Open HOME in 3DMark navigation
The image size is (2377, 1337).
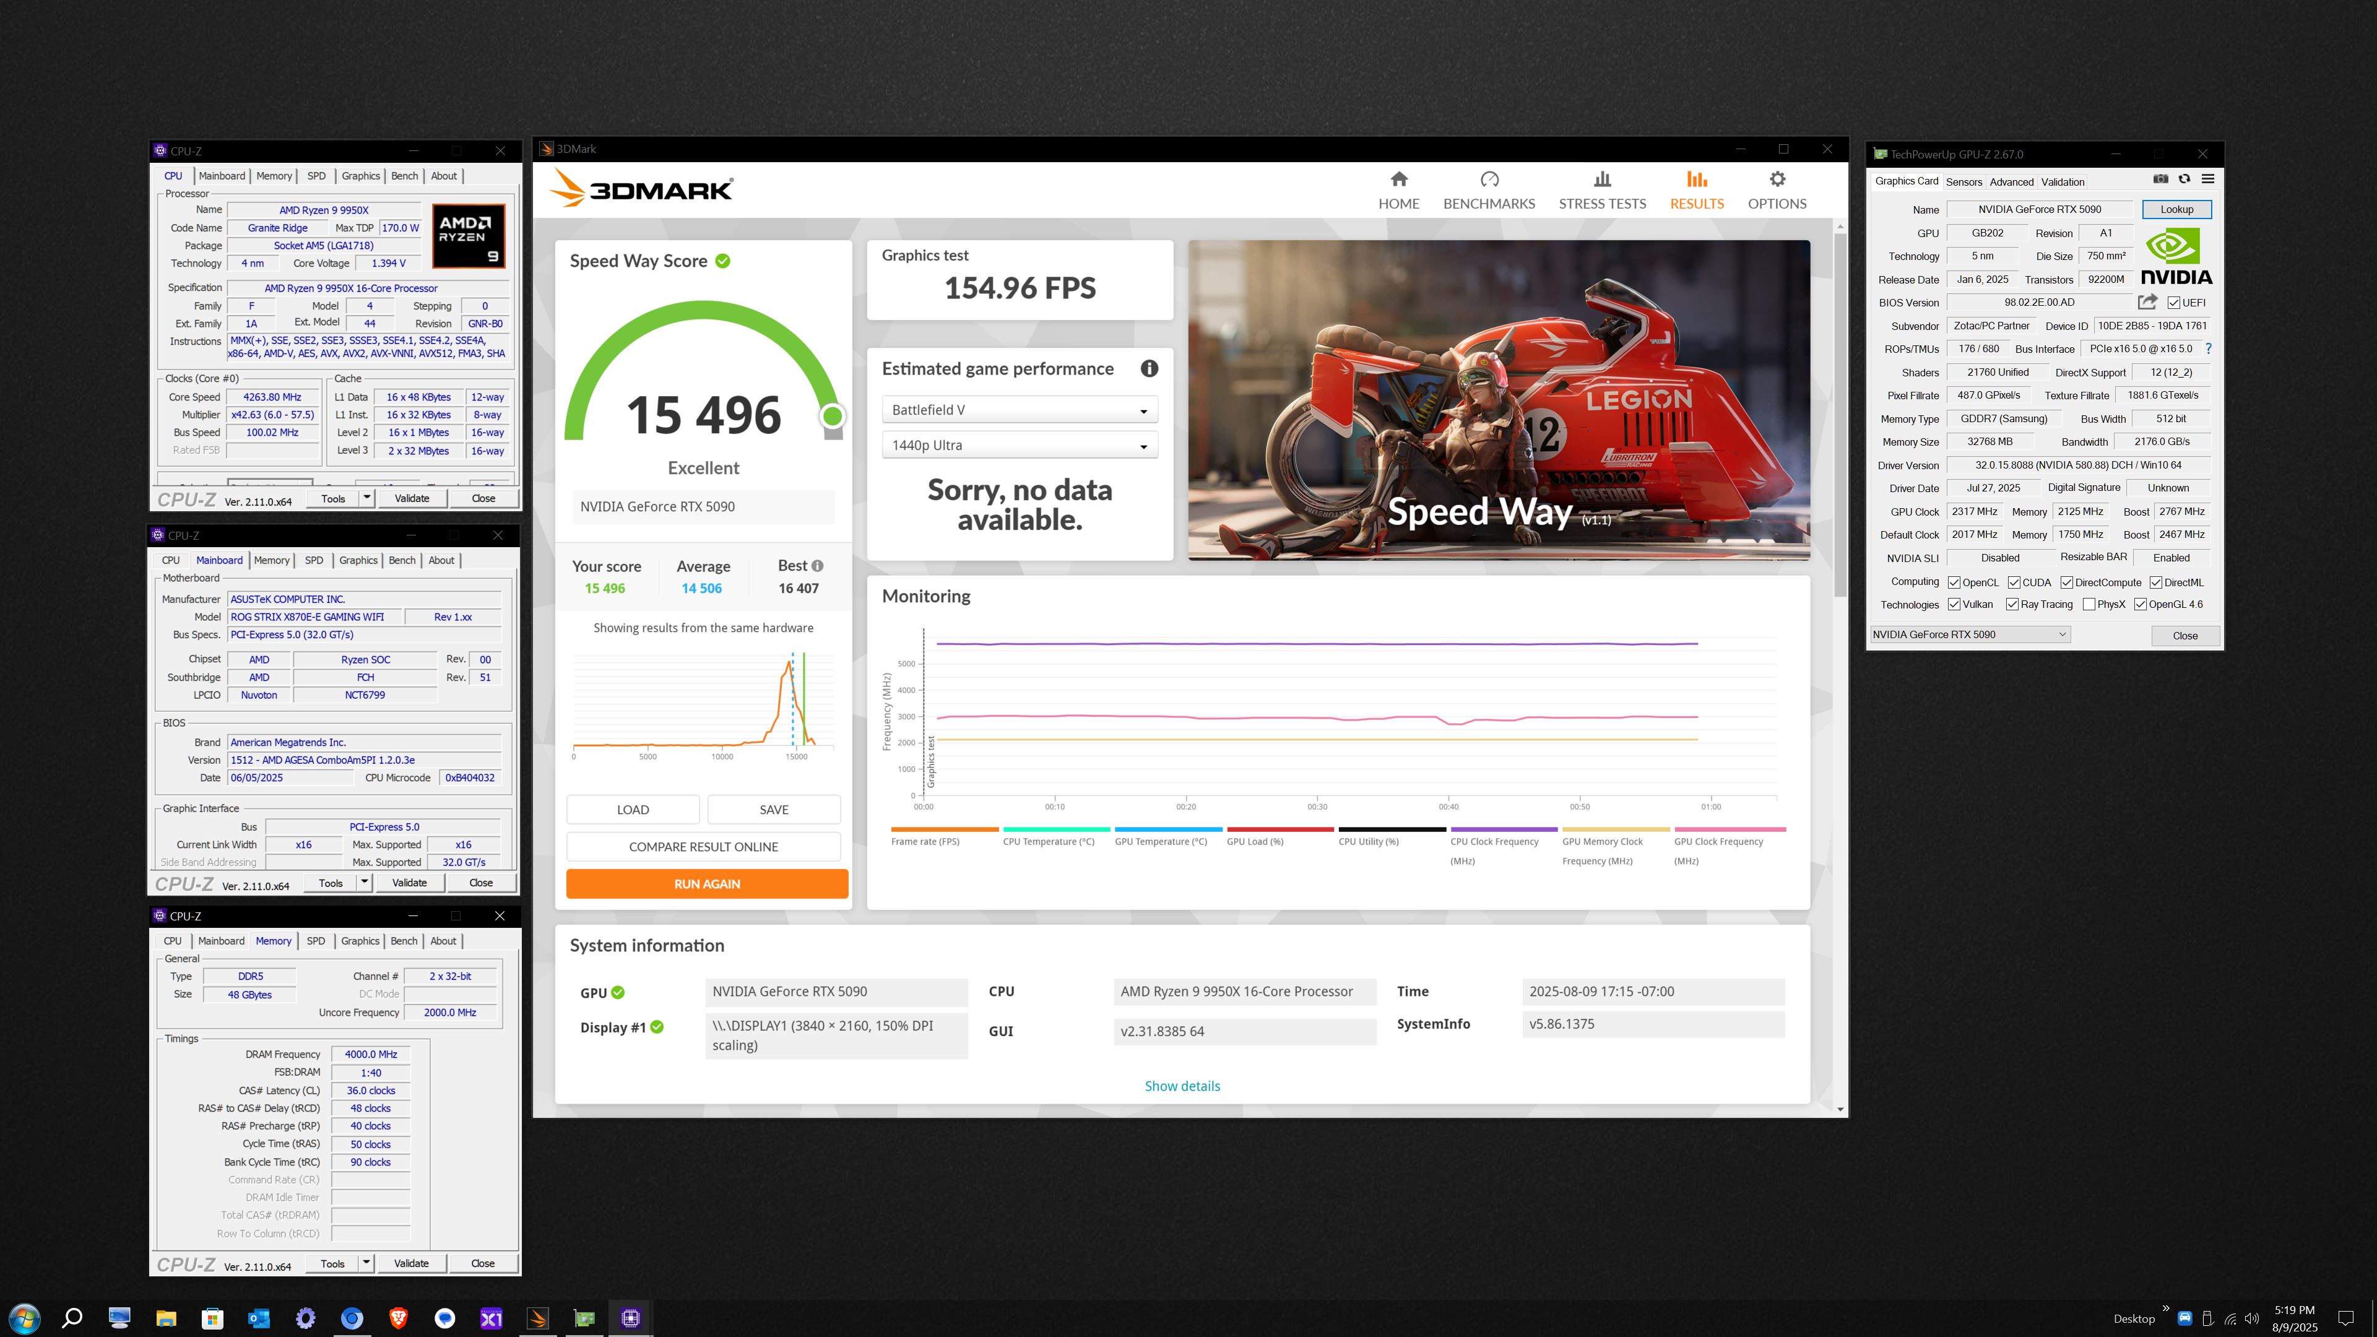coord(1398,191)
